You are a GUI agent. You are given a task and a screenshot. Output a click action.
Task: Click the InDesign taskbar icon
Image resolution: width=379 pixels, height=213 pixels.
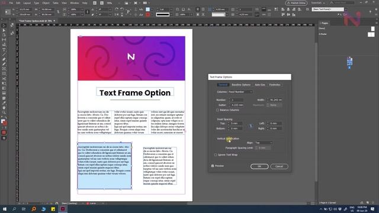(63, 209)
